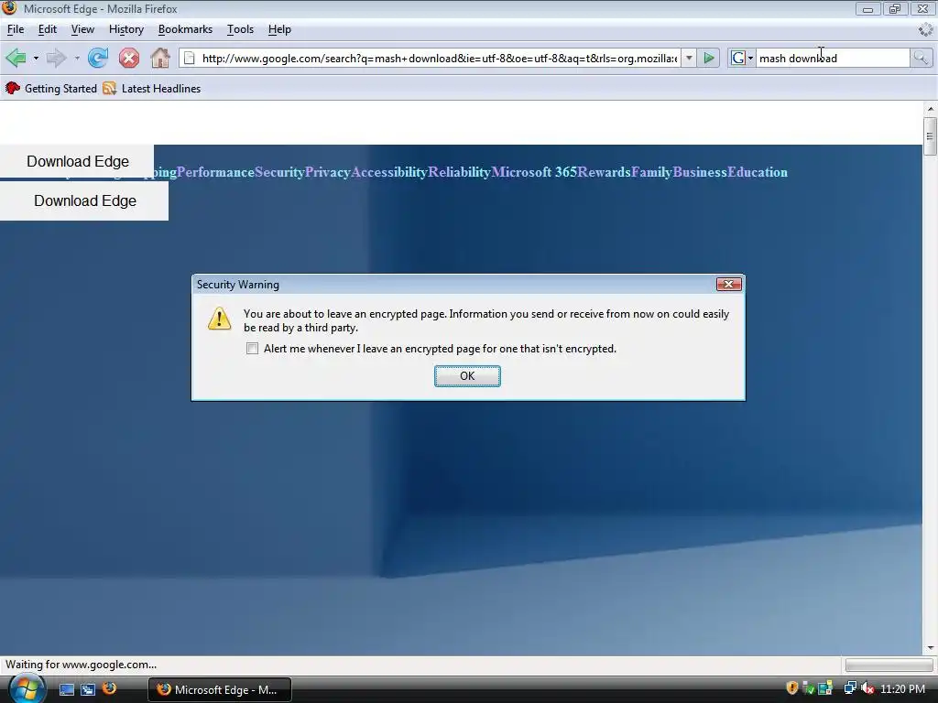
Task: Open the Family link
Action: pyautogui.click(x=652, y=172)
